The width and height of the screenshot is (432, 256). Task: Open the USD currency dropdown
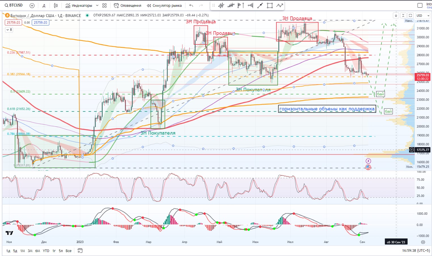tap(423, 16)
